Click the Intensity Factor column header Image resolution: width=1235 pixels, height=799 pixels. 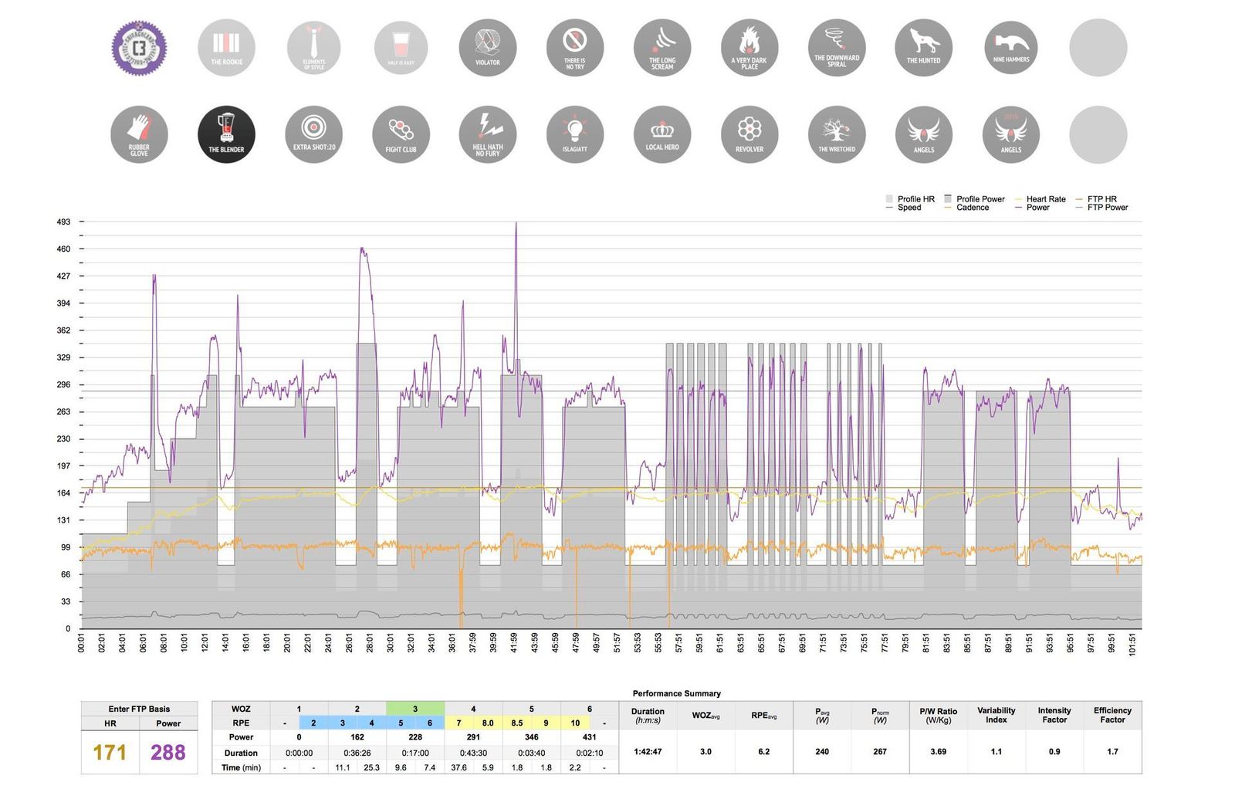coord(1054,715)
